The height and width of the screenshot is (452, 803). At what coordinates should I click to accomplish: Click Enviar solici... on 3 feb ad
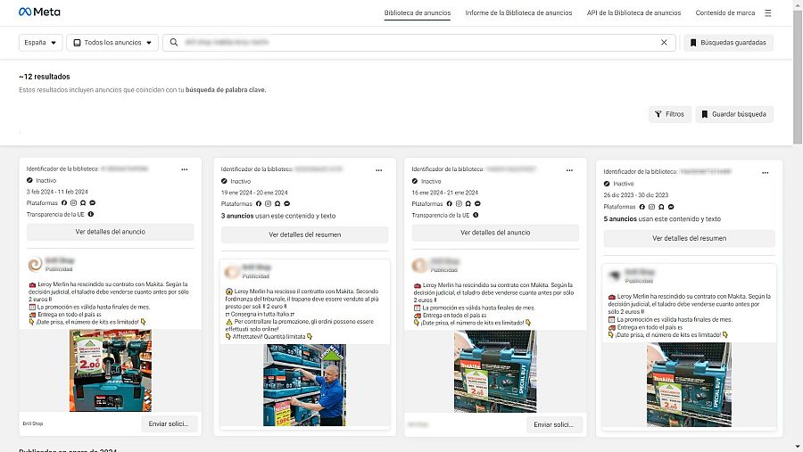coord(169,423)
